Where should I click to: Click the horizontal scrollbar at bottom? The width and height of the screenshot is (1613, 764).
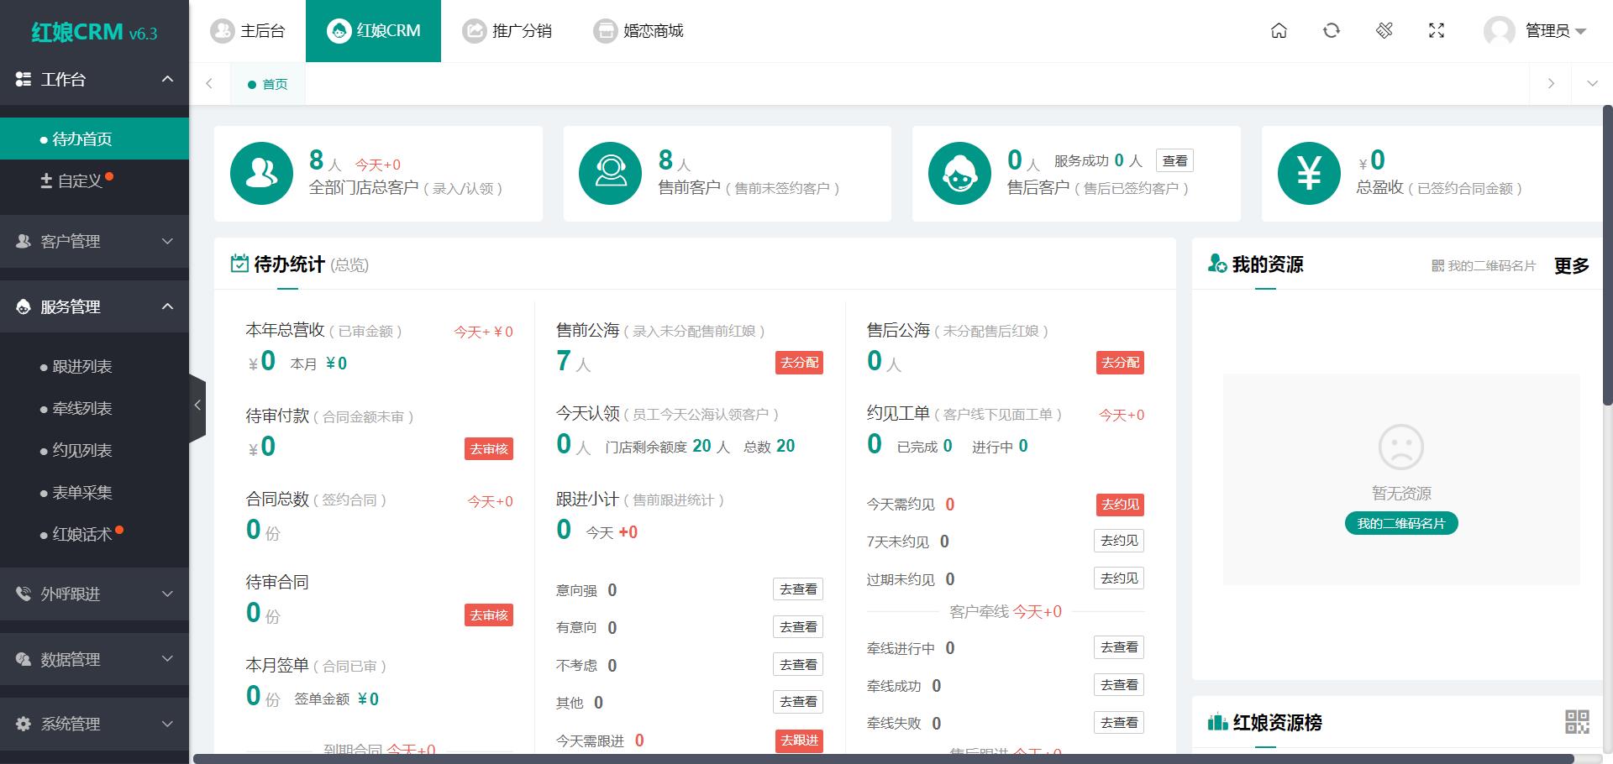(x=882, y=759)
